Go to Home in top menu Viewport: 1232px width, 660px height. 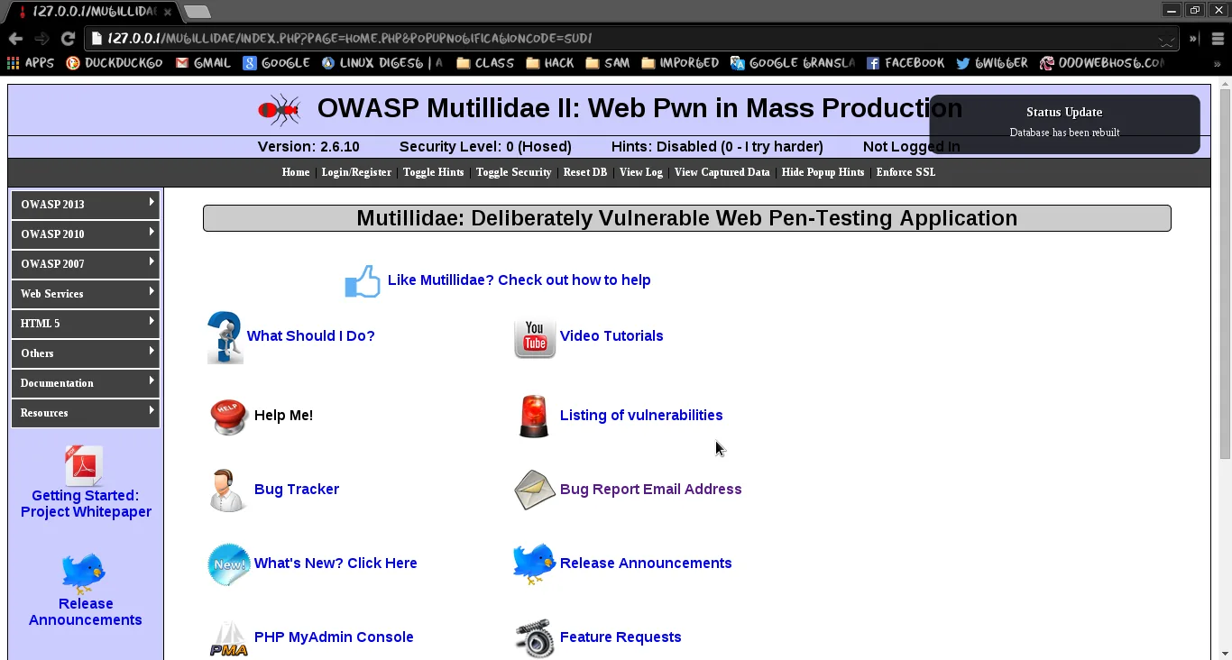pyautogui.click(x=296, y=172)
